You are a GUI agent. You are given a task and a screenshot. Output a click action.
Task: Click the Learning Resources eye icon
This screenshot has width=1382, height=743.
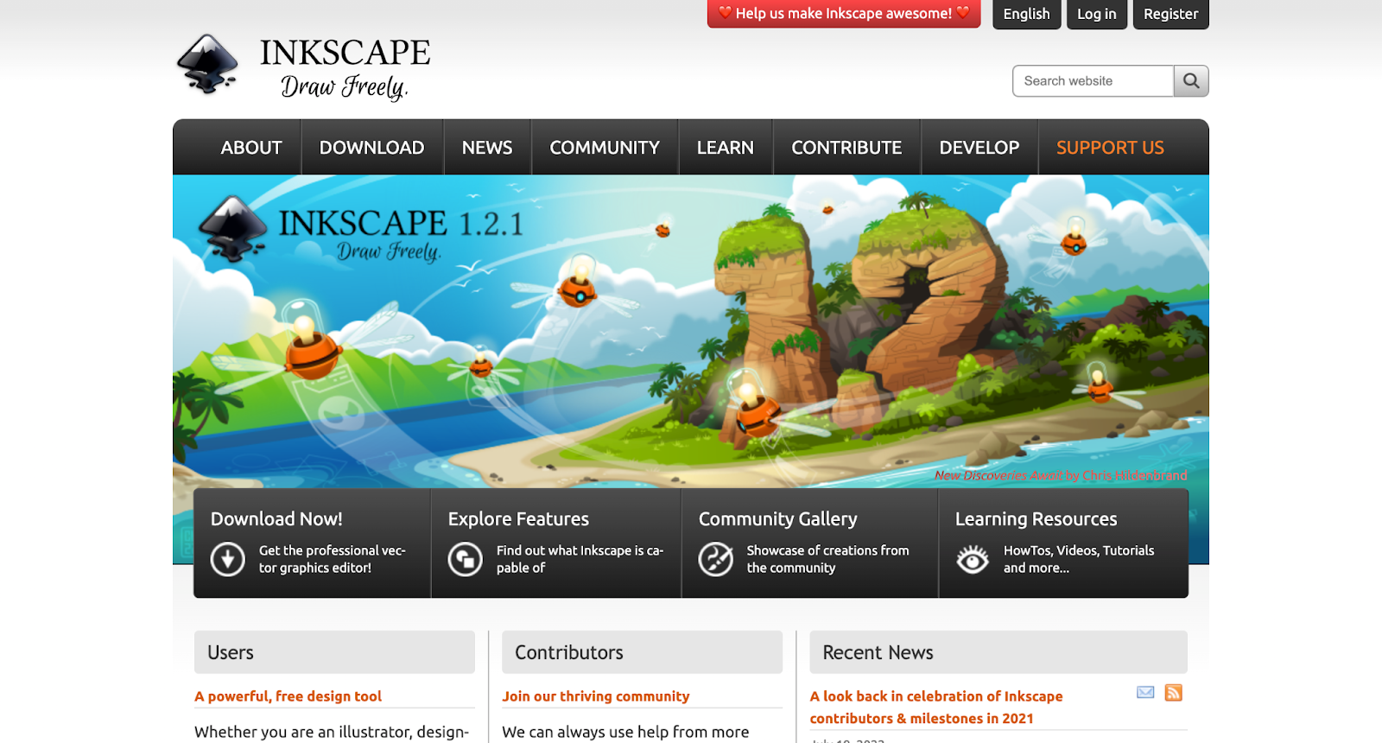(x=973, y=559)
